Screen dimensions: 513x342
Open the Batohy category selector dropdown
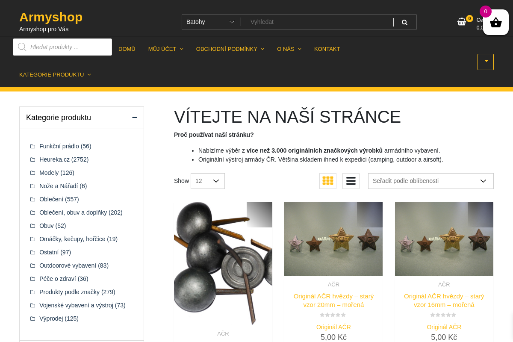click(x=211, y=22)
